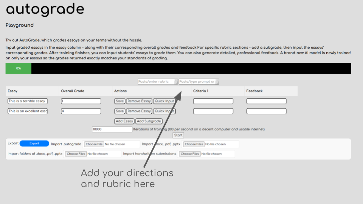
Task: Click the rubric box scroll stepper
Action: coord(176,82)
